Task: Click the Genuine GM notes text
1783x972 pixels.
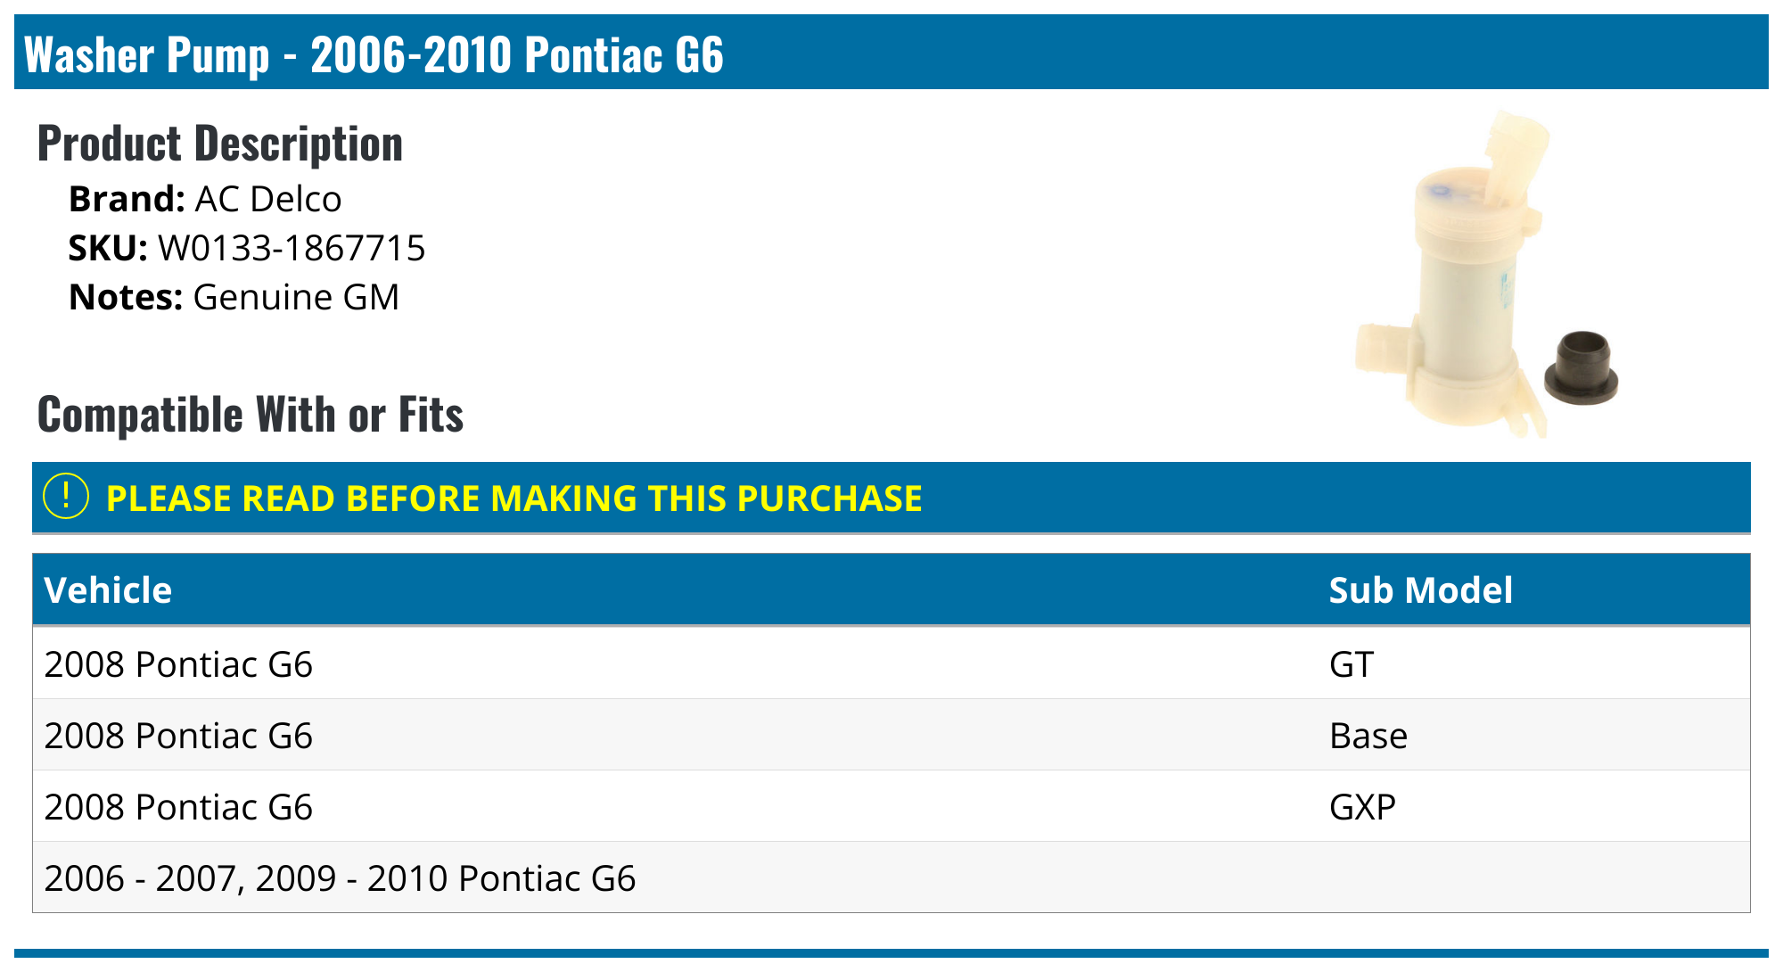Action: [296, 297]
